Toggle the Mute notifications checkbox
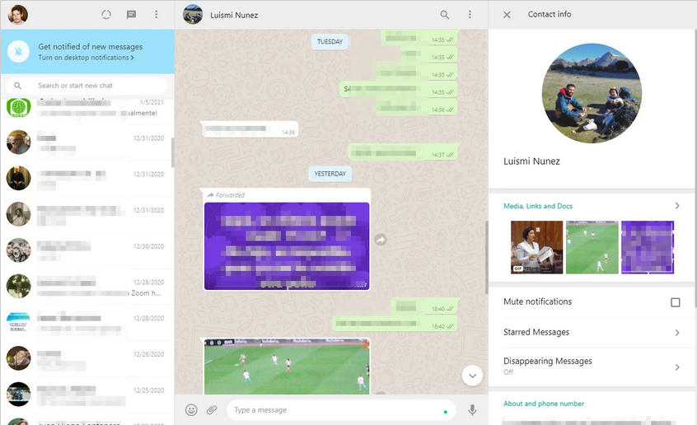This screenshot has width=697, height=425. point(676,302)
